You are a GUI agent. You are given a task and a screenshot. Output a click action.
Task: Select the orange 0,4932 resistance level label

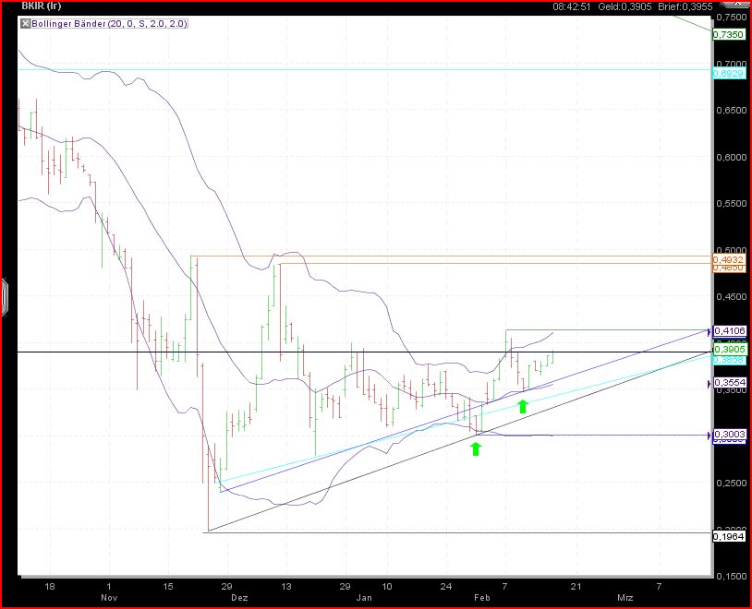729,259
